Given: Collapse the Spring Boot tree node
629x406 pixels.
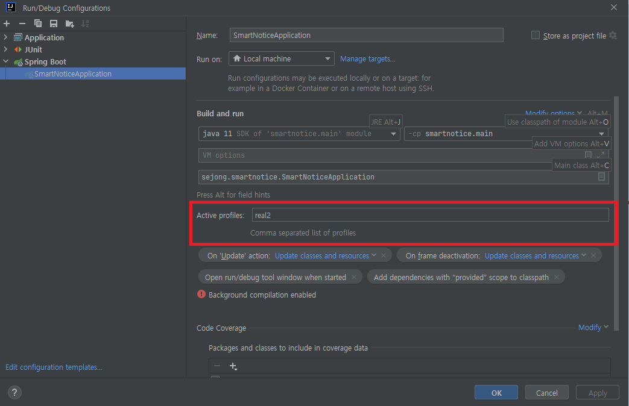Looking at the screenshot, I should coord(5,61).
